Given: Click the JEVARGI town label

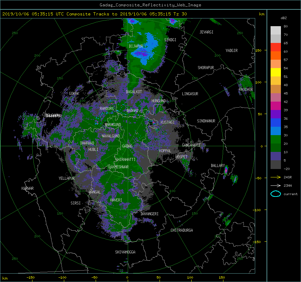Looking at the screenshot, I should coord(206,32).
